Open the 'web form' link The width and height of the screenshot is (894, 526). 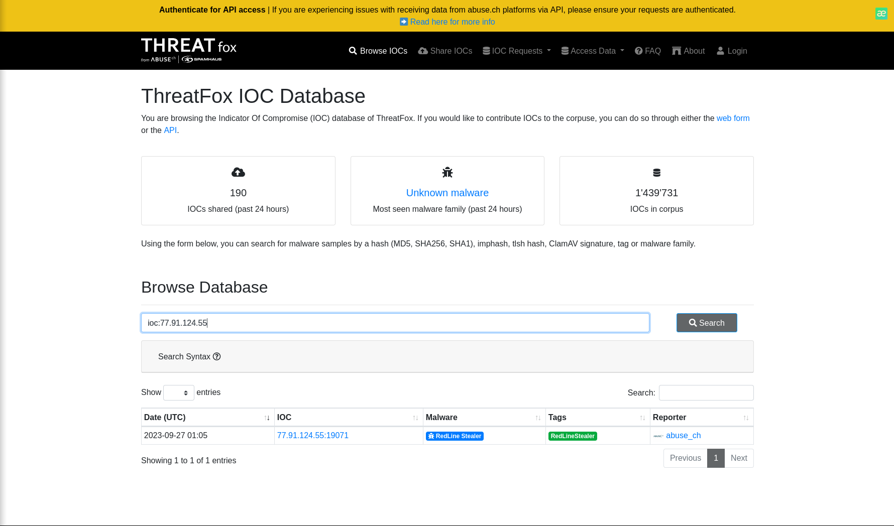[733, 118]
